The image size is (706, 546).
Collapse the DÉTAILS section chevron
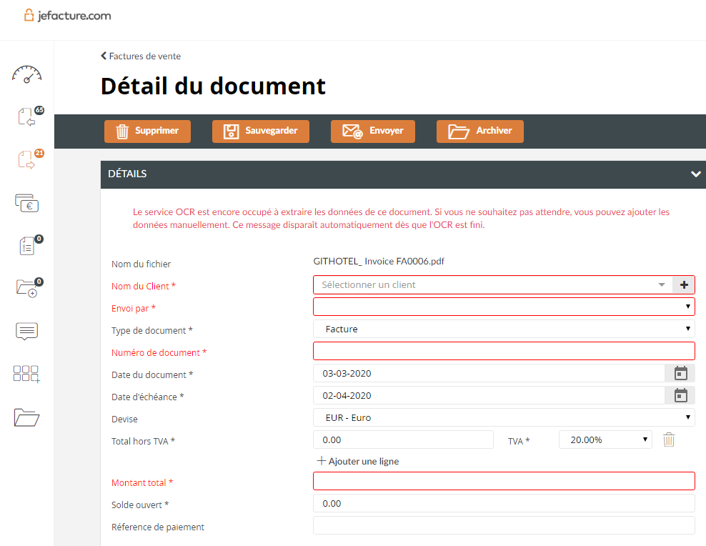695,174
